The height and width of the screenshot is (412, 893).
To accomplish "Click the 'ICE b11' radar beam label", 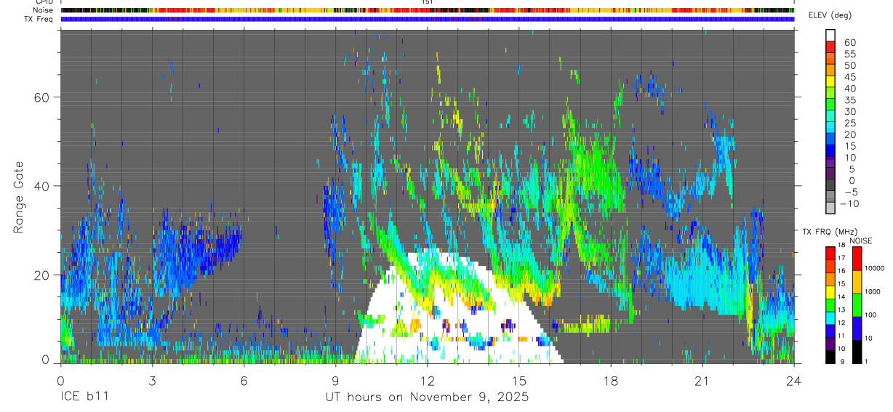I will 84,397.
